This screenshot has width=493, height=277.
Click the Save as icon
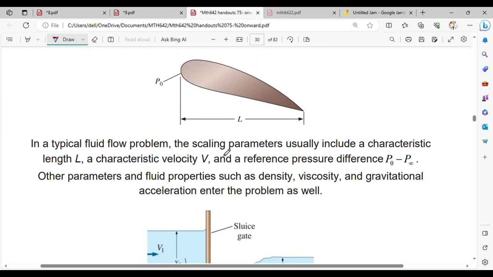click(434, 39)
